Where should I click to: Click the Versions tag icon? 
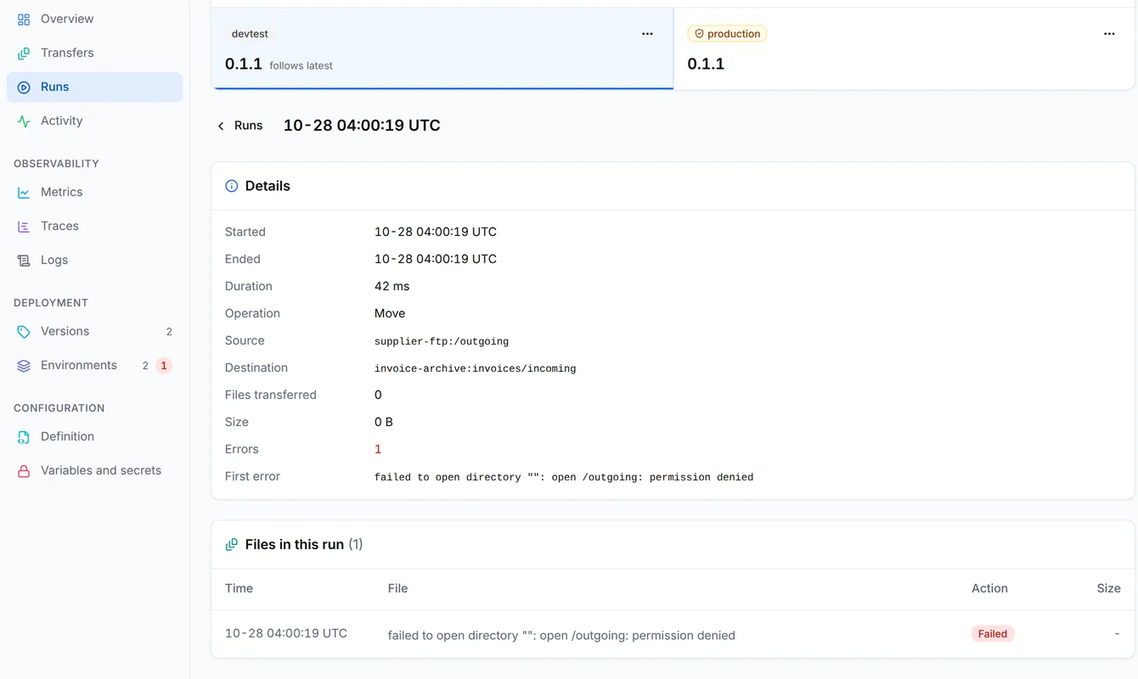click(24, 331)
